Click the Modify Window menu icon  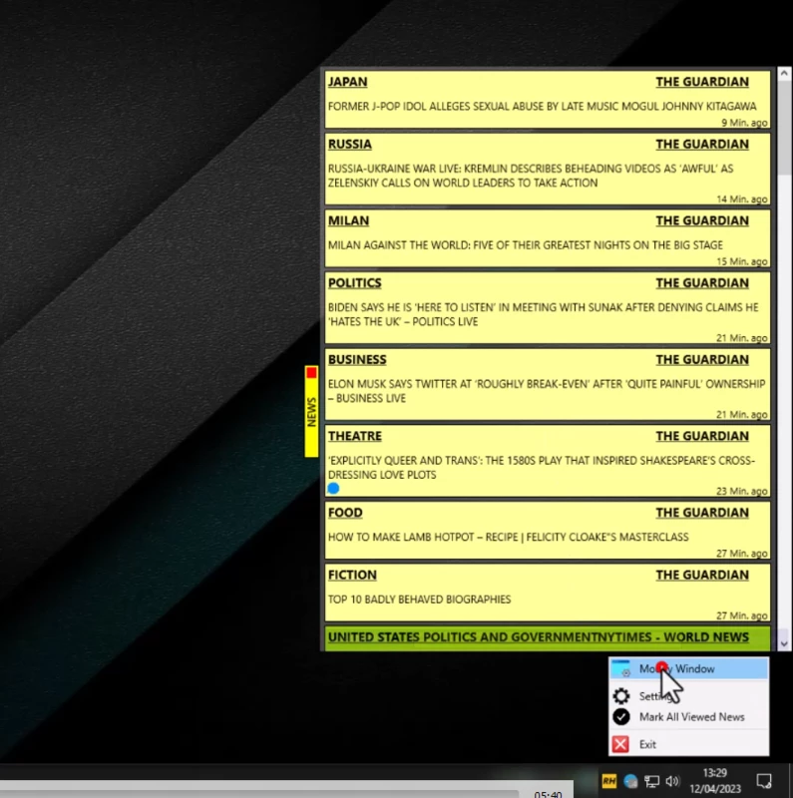pos(621,668)
